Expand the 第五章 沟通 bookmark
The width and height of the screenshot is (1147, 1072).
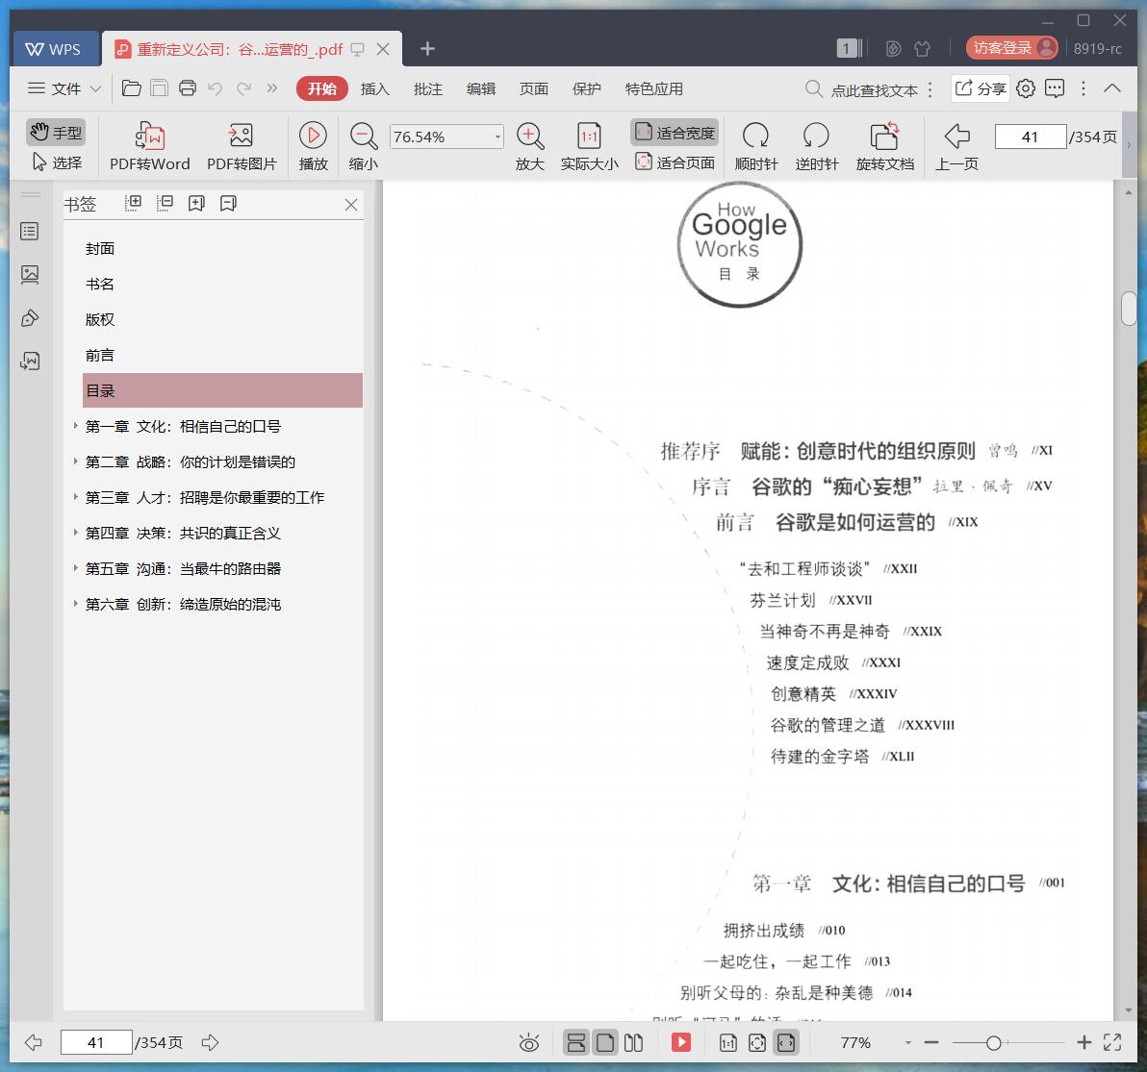tap(75, 567)
